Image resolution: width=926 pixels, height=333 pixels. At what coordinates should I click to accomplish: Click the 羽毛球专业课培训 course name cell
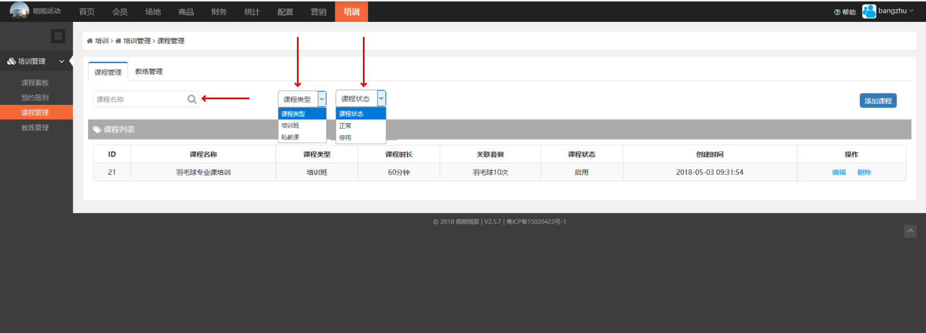pos(203,173)
